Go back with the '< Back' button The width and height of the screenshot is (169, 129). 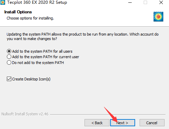[97, 123]
